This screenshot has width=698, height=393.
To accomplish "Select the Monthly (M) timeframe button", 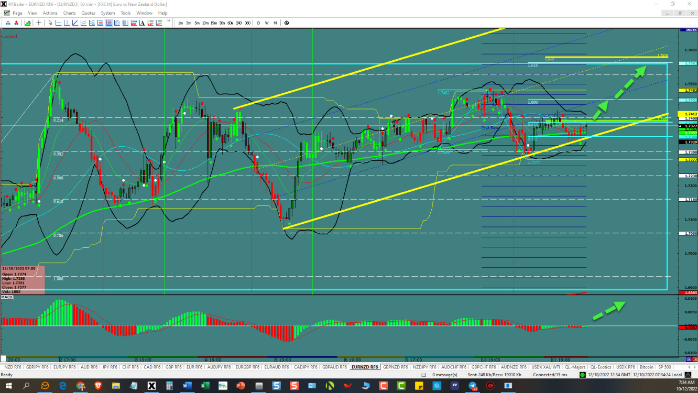I will coord(275,23).
